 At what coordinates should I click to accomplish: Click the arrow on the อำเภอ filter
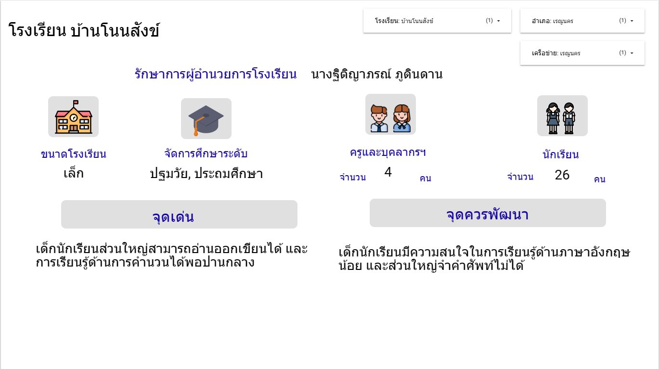632,21
